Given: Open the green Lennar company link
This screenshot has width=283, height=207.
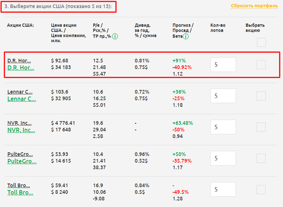Looking at the screenshot, I should pos(22,99).
